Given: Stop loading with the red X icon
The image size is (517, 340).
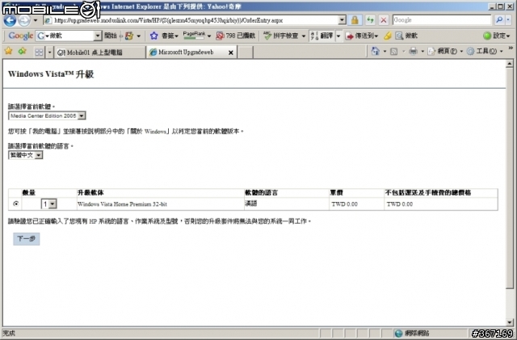Looking at the screenshot, I should (x=384, y=20).
